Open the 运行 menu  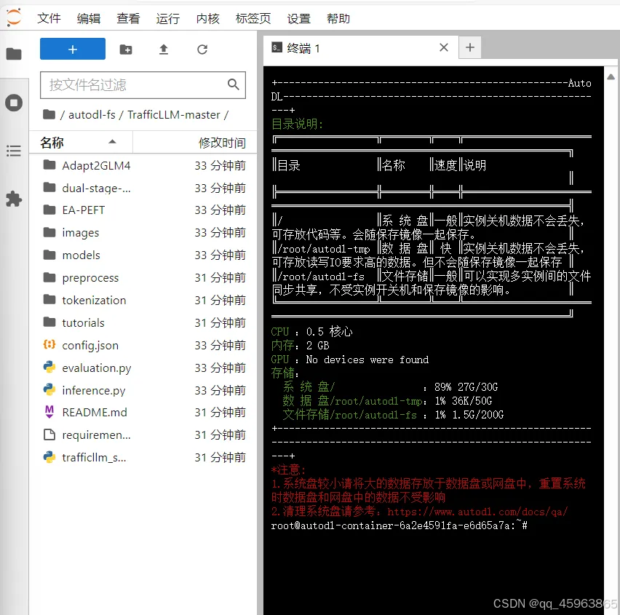tap(167, 18)
